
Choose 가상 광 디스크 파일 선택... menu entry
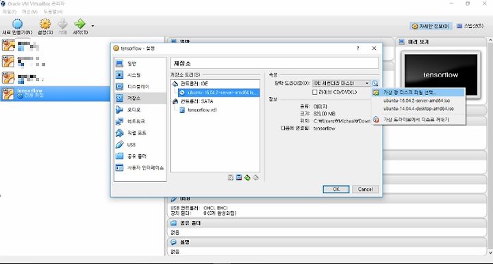tap(418, 92)
